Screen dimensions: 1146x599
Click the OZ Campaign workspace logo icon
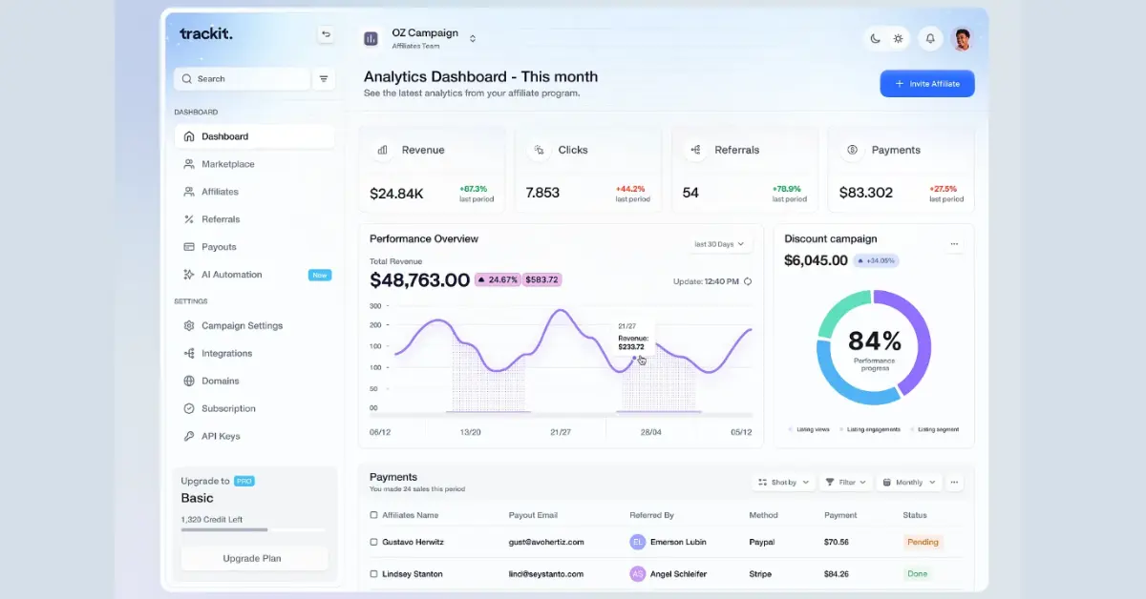371,38
